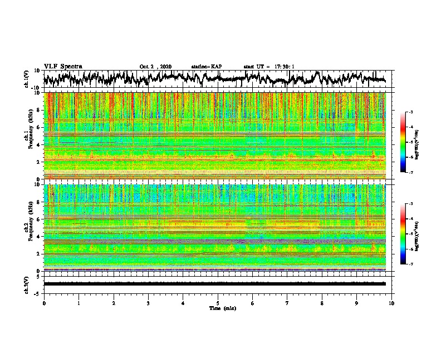Click inside the ch.1 spectrogram panel
Viewport: 441px width, 340px height.
coord(215,136)
